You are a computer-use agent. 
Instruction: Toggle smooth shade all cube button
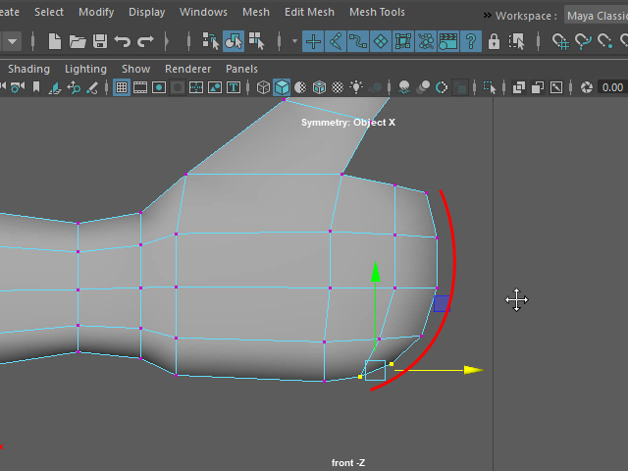coord(282,87)
